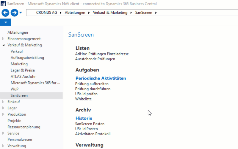This screenshot has height=149, width=238.
Task: Select Auftragsabwicklung in the navigation pane
Action: [27, 58]
